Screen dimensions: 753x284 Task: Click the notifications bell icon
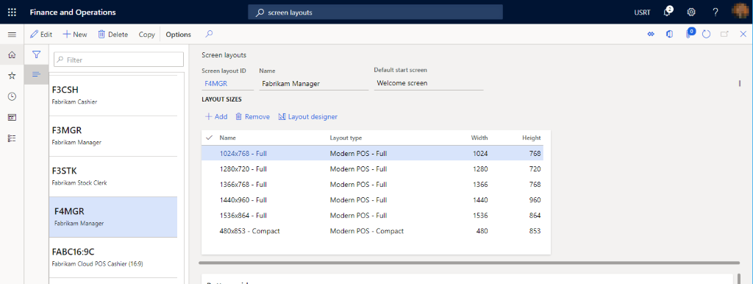coord(668,12)
